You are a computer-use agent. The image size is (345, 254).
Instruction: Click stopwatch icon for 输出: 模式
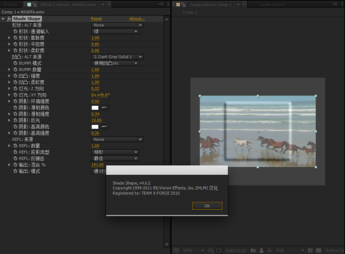pos(15,171)
